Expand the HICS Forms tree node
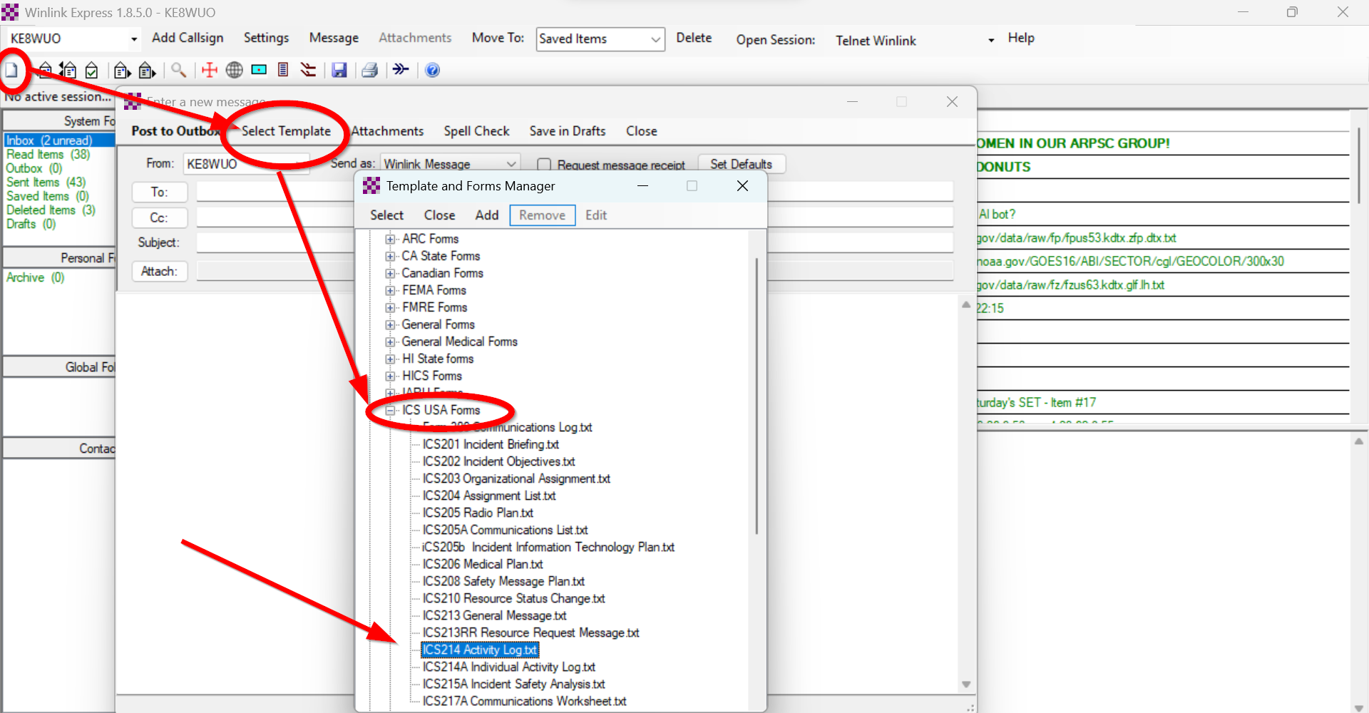The width and height of the screenshot is (1369, 713). tap(390, 376)
